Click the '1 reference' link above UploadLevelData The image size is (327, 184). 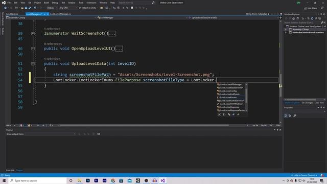[52, 59]
